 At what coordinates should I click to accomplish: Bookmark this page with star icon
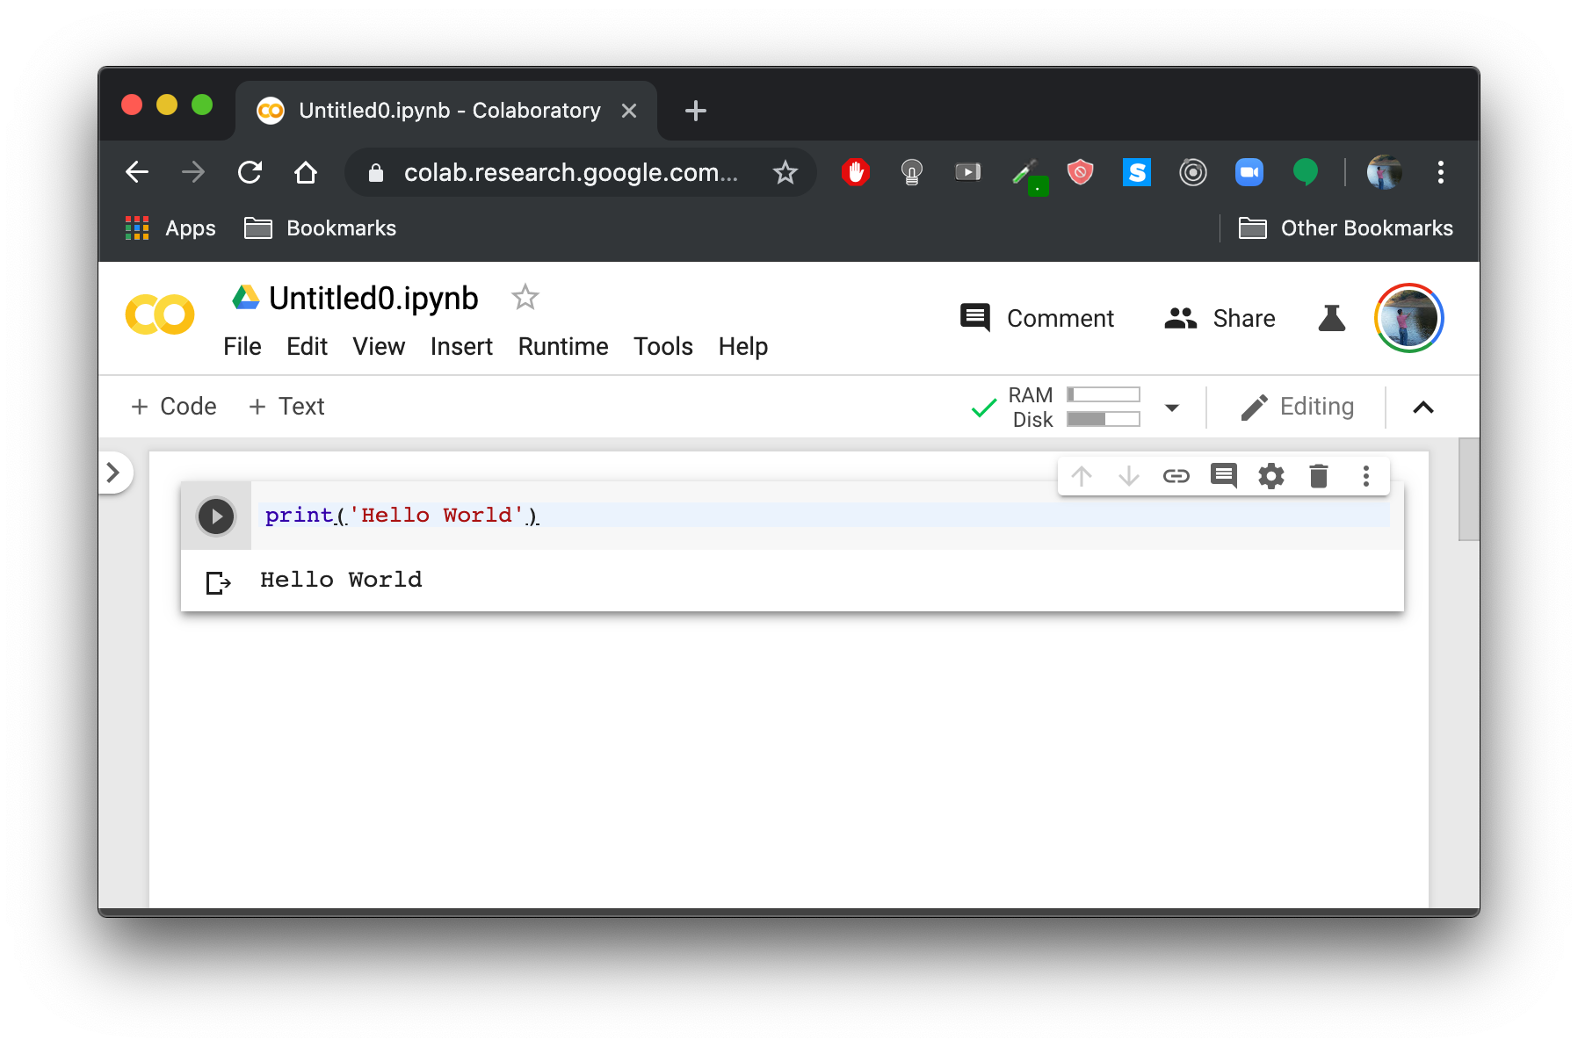tap(785, 172)
